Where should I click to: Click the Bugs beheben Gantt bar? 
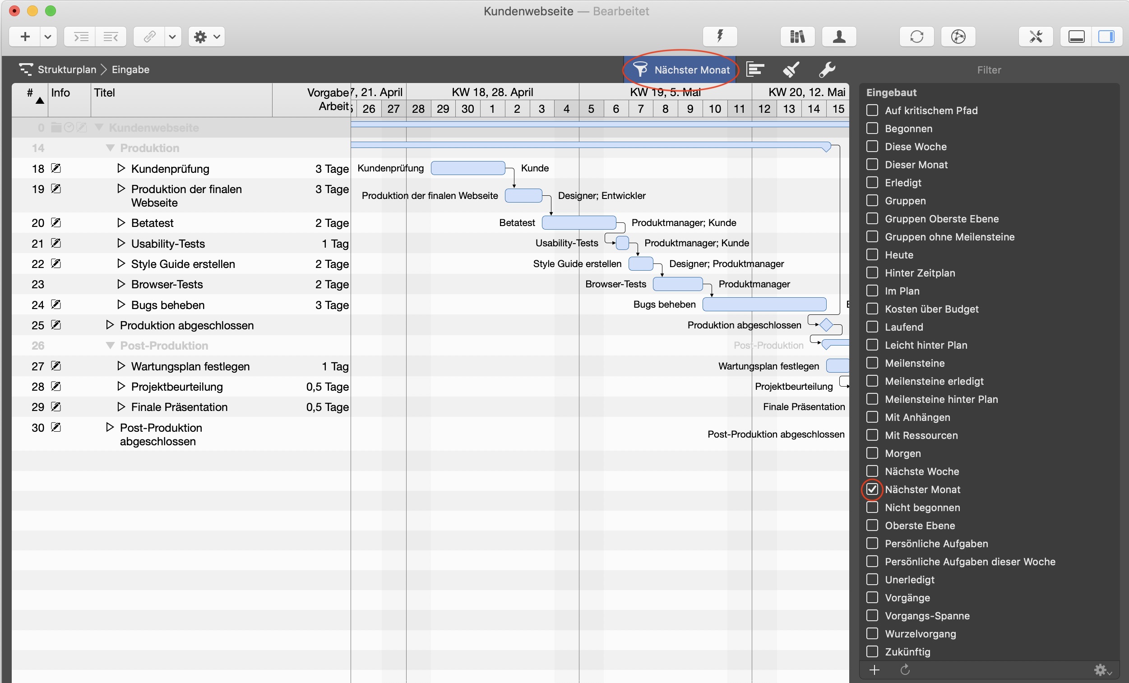[x=764, y=304]
